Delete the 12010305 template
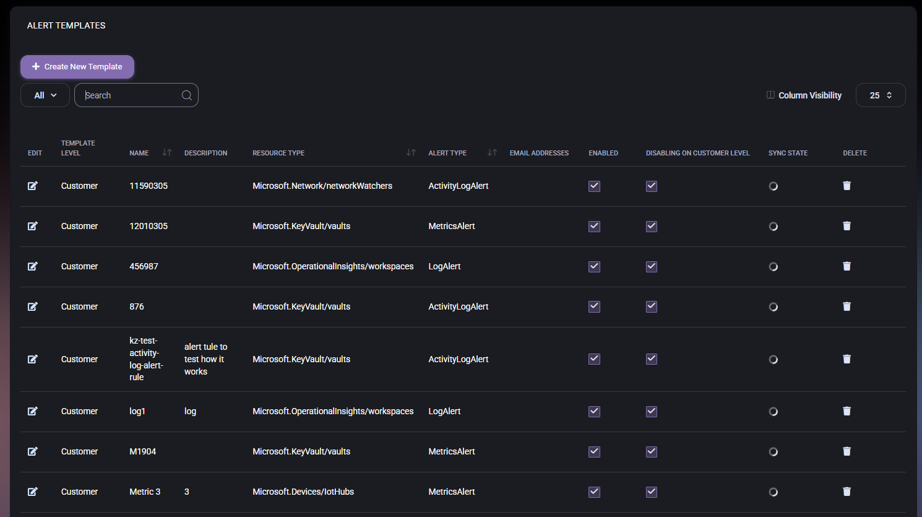This screenshot has width=922, height=517. (847, 226)
